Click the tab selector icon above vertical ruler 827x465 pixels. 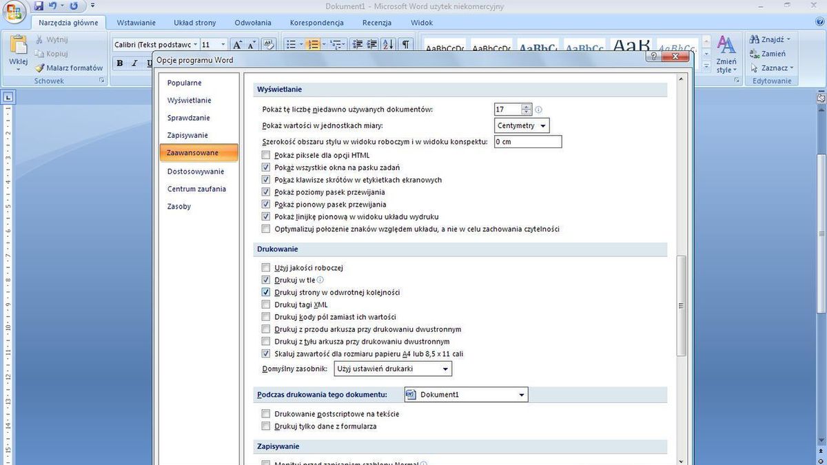point(8,97)
